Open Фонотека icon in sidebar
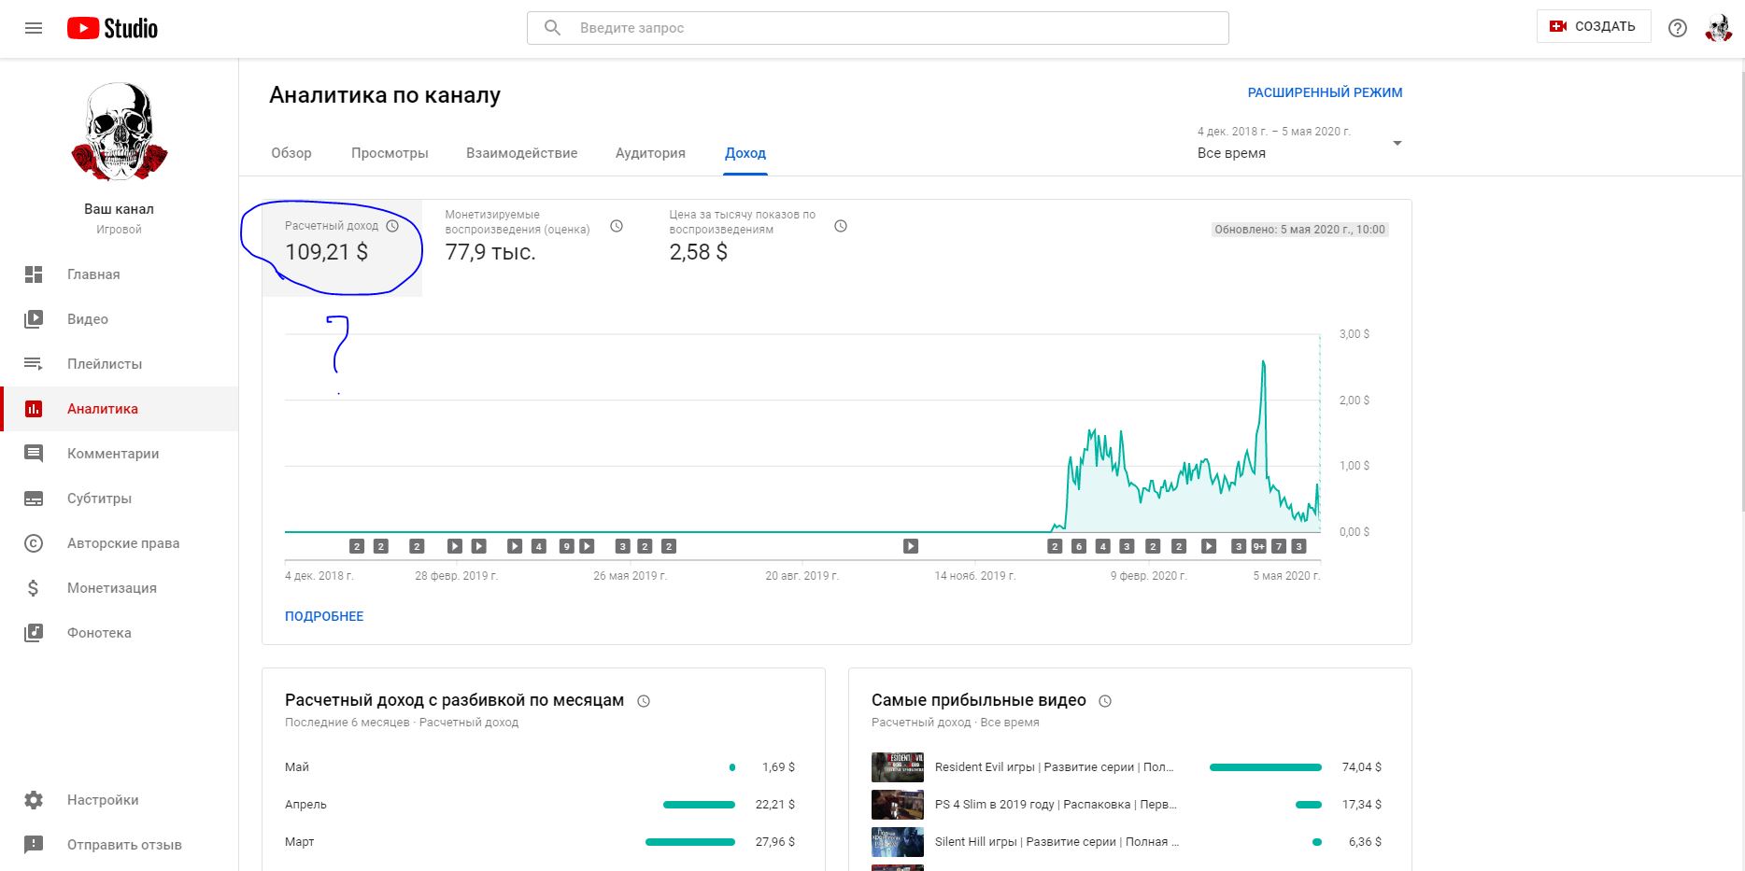The height and width of the screenshot is (871, 1745). 34,633
